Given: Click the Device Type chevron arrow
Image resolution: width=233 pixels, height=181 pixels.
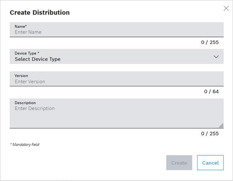Looking at the screenshot, I should point(216,56).
